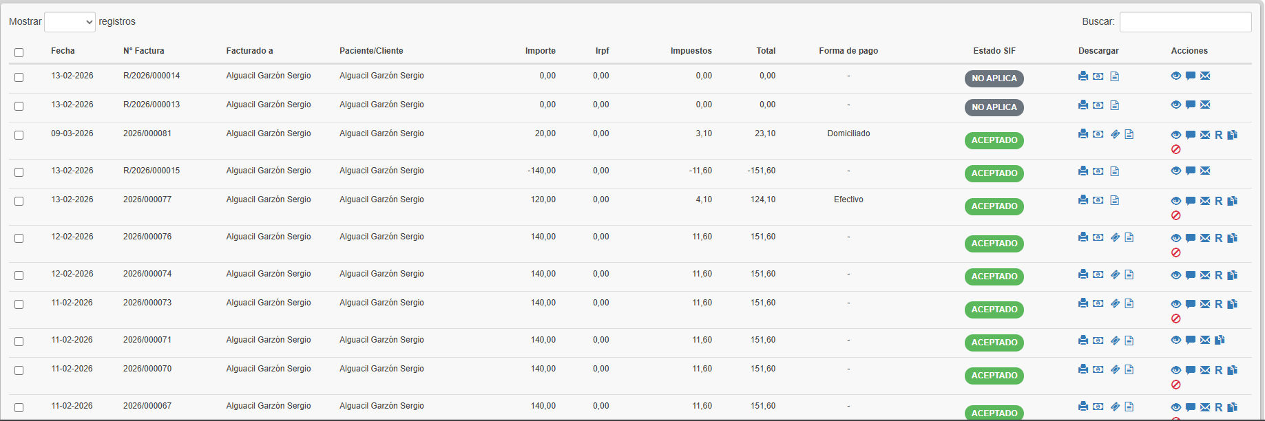Open the money icon for invoice 2026/000081
The height and width of the screenshot is (421, 1265).
[x=1098, y=134]
